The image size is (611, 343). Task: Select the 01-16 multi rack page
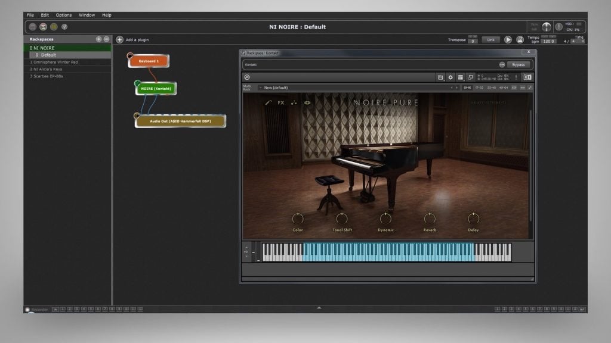point(467,88)
